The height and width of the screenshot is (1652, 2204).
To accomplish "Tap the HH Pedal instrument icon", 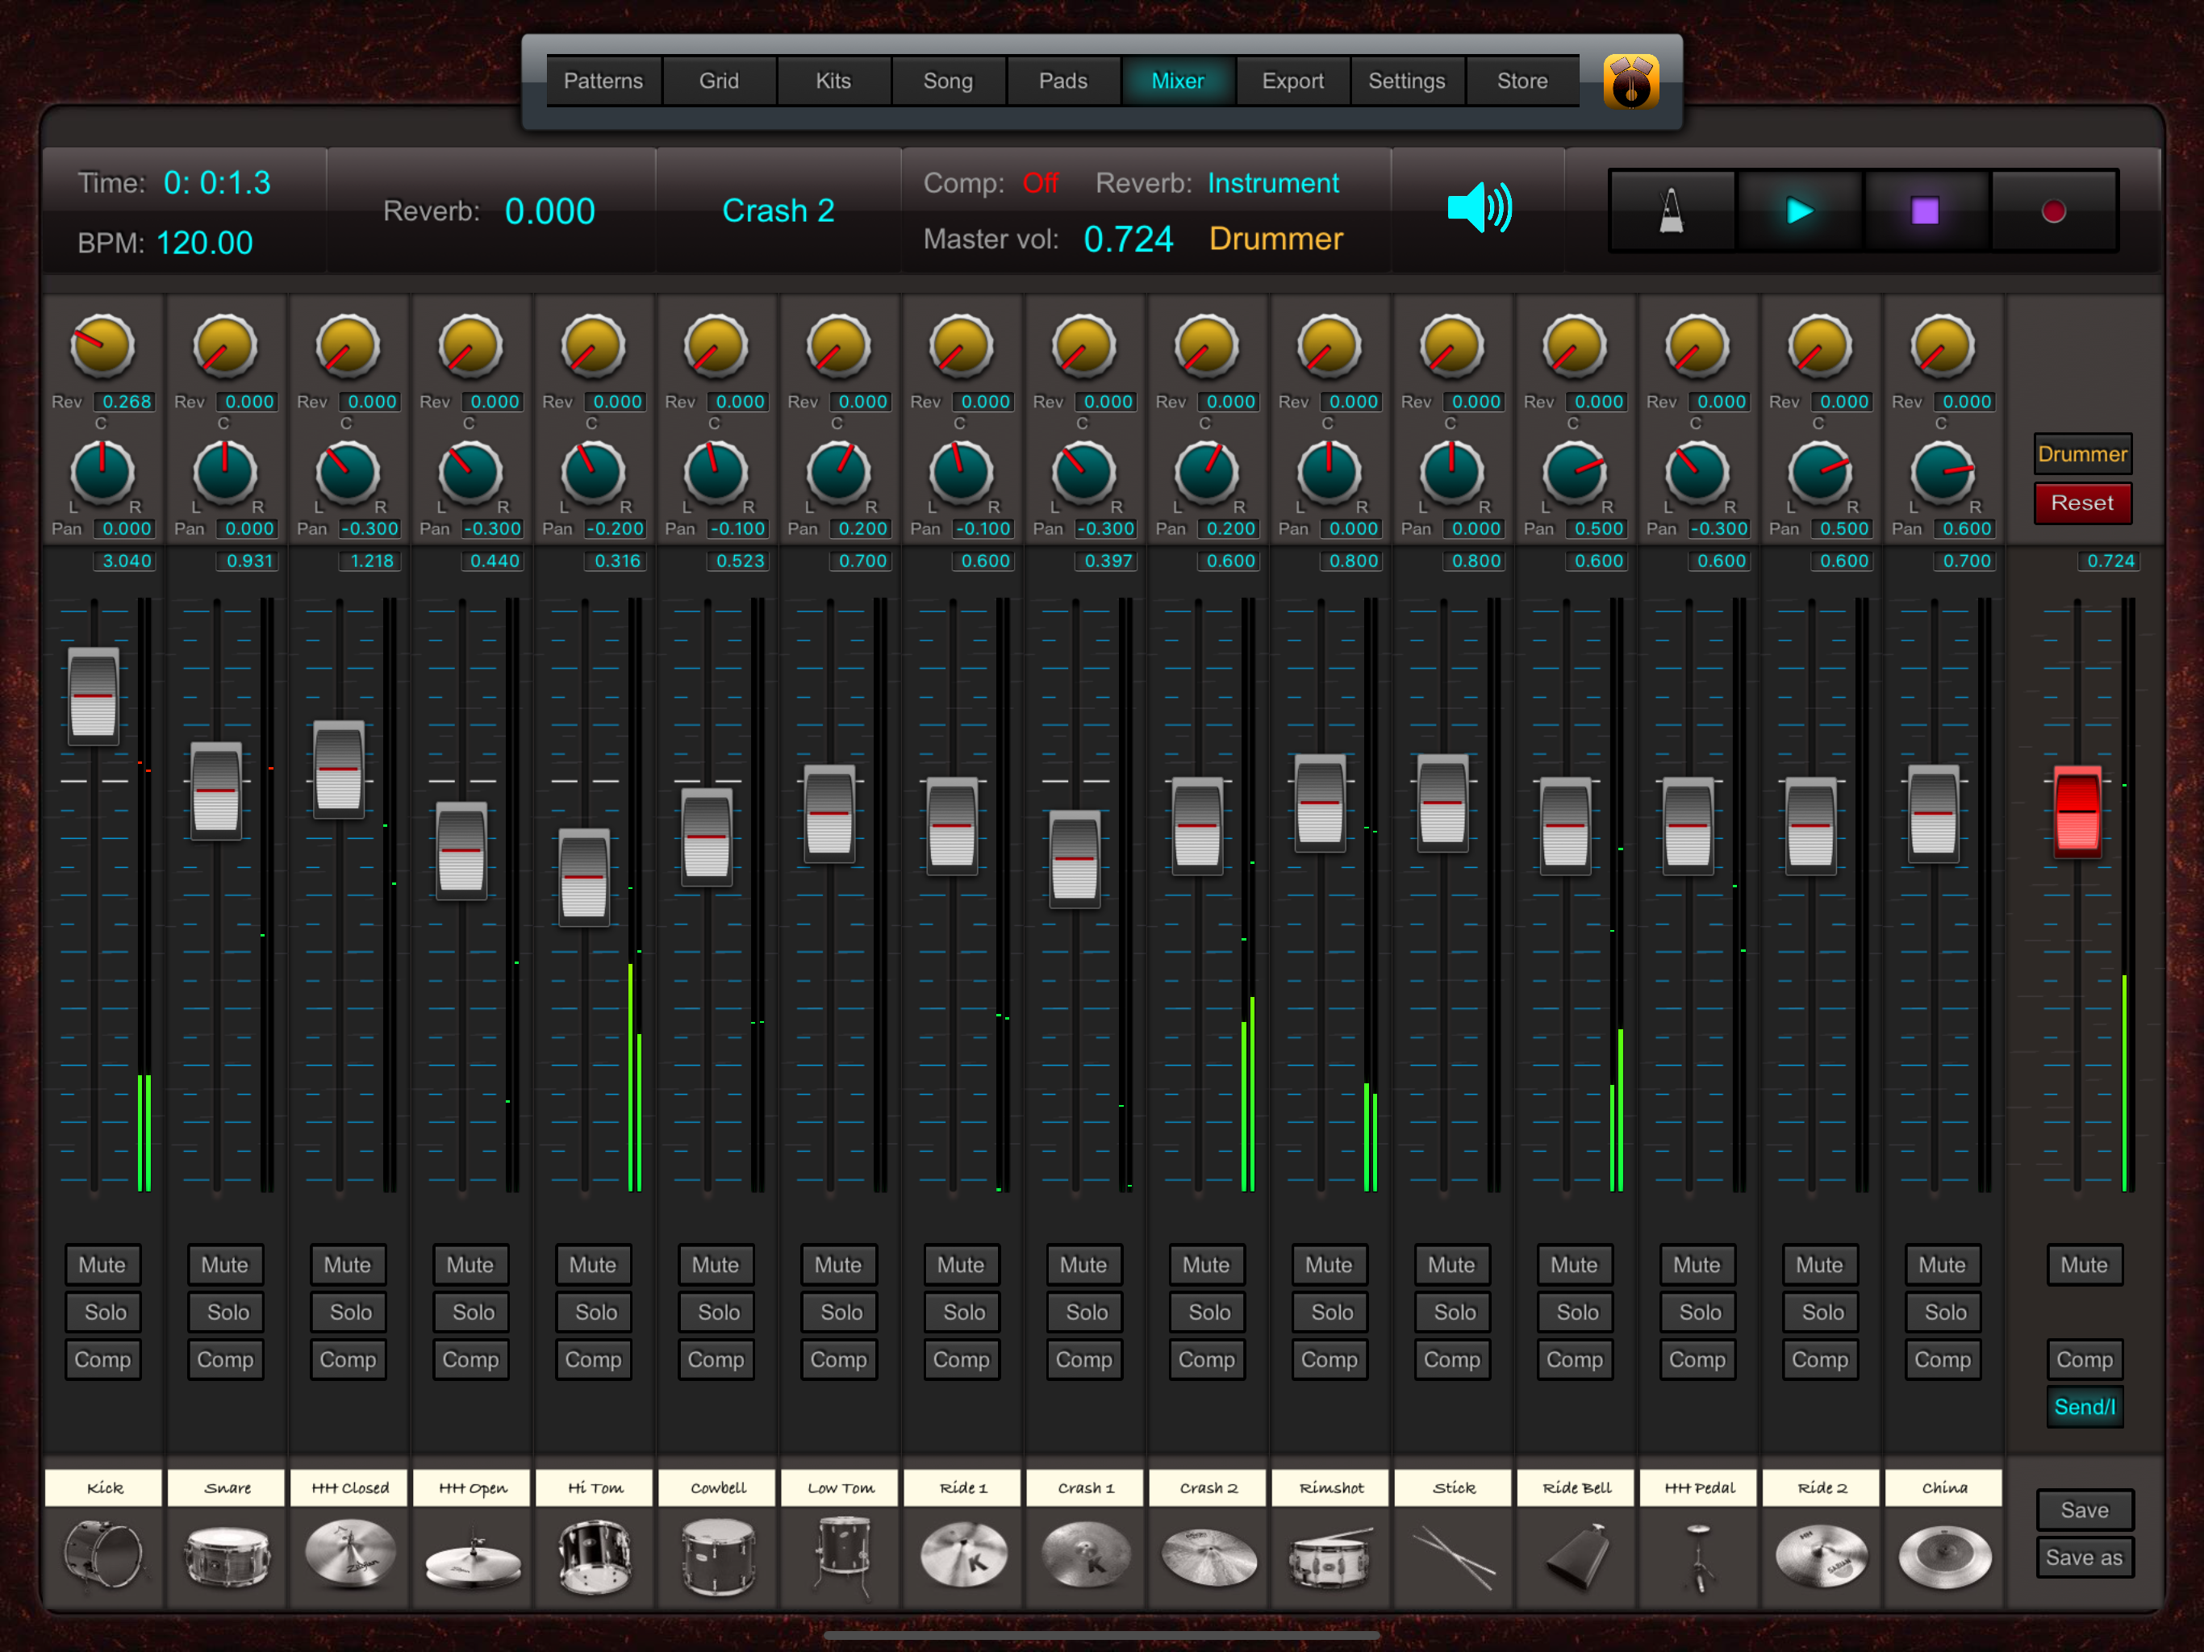I will click(x=1699, y=1554).
